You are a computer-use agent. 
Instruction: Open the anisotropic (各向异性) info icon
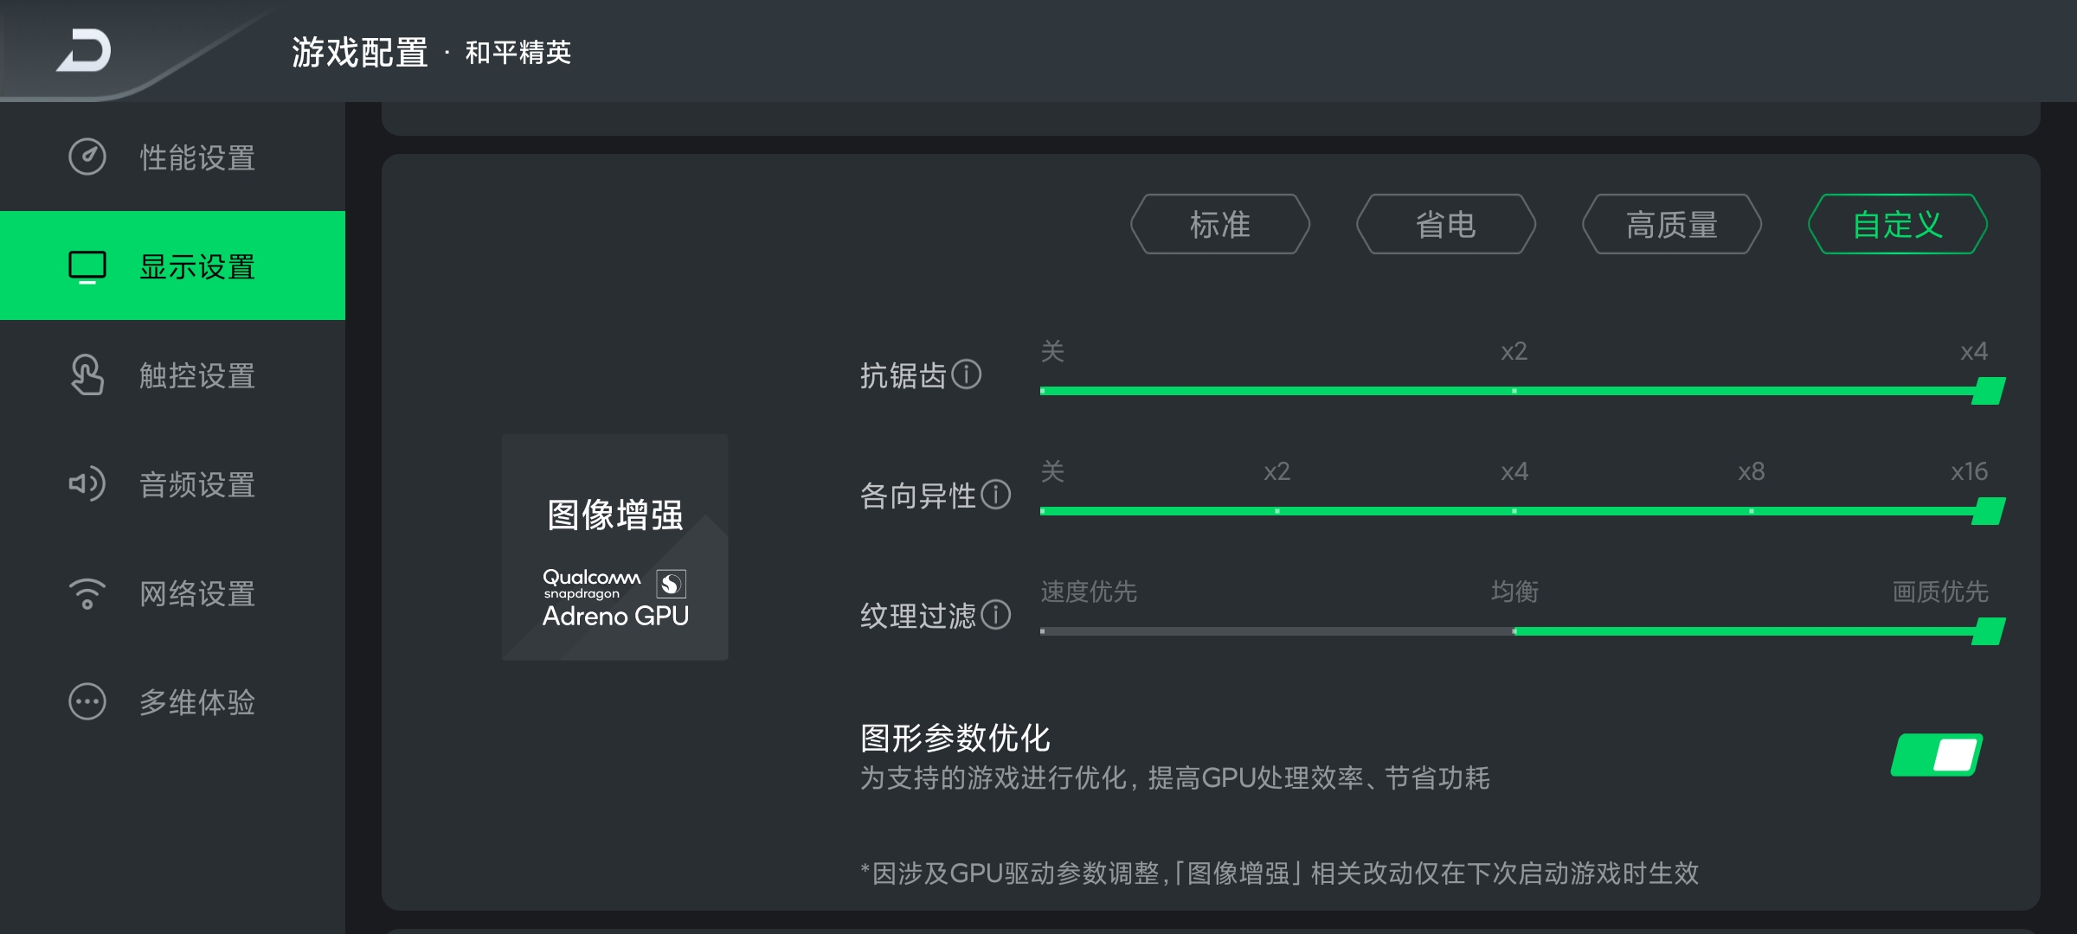(996, 495)
